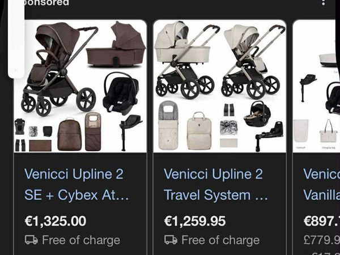Viewport: 340px width, 255px height.
Task: Open the third Venicci Vanilla product title
Action: click(x=321, y=185)
